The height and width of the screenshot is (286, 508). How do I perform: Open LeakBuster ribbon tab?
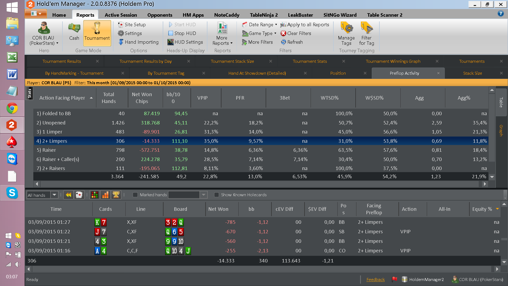pos(300,15)
